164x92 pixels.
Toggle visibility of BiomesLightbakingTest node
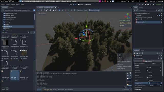[162, 13]
